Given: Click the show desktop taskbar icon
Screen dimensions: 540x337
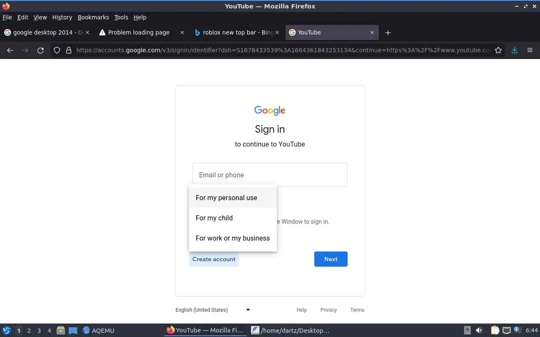Looking at the screenshot, I should coord(73,330).
